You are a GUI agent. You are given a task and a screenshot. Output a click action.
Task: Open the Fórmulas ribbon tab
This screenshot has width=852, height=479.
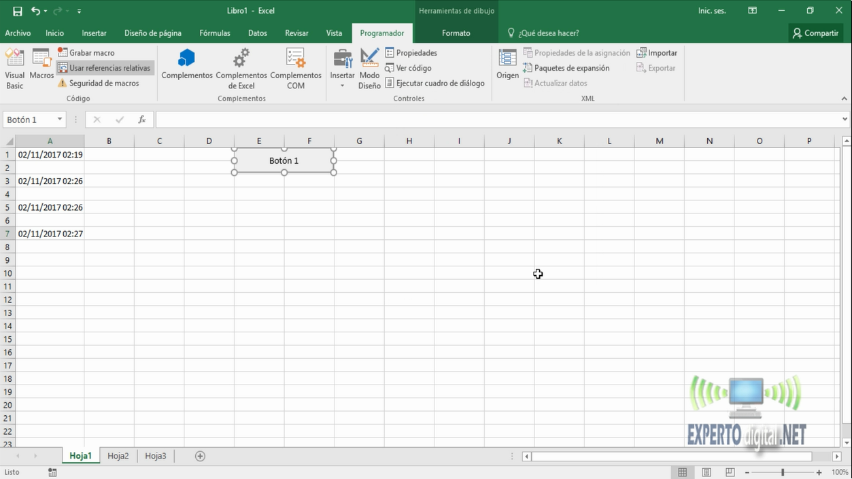pyautogui.click(x=214, y=33)
